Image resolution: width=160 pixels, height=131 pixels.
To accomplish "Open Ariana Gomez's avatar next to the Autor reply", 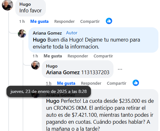I will tap(22, 34).
